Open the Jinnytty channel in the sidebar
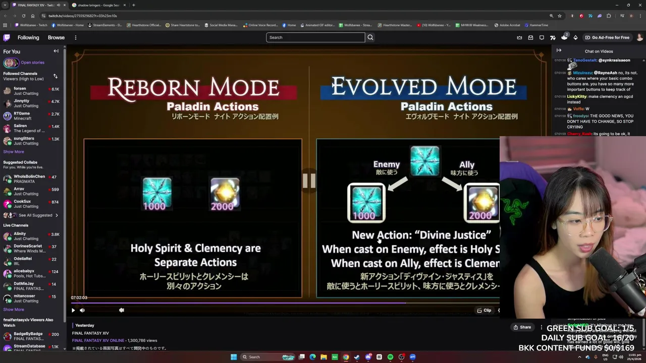The image size is (646, 363). (x=31, y=103)
